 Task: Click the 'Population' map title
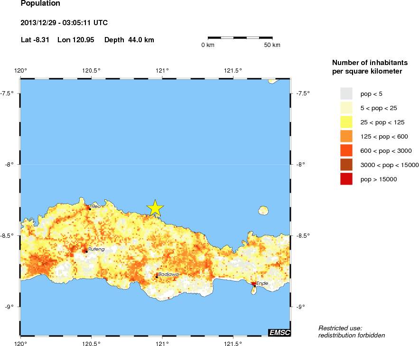40,4
